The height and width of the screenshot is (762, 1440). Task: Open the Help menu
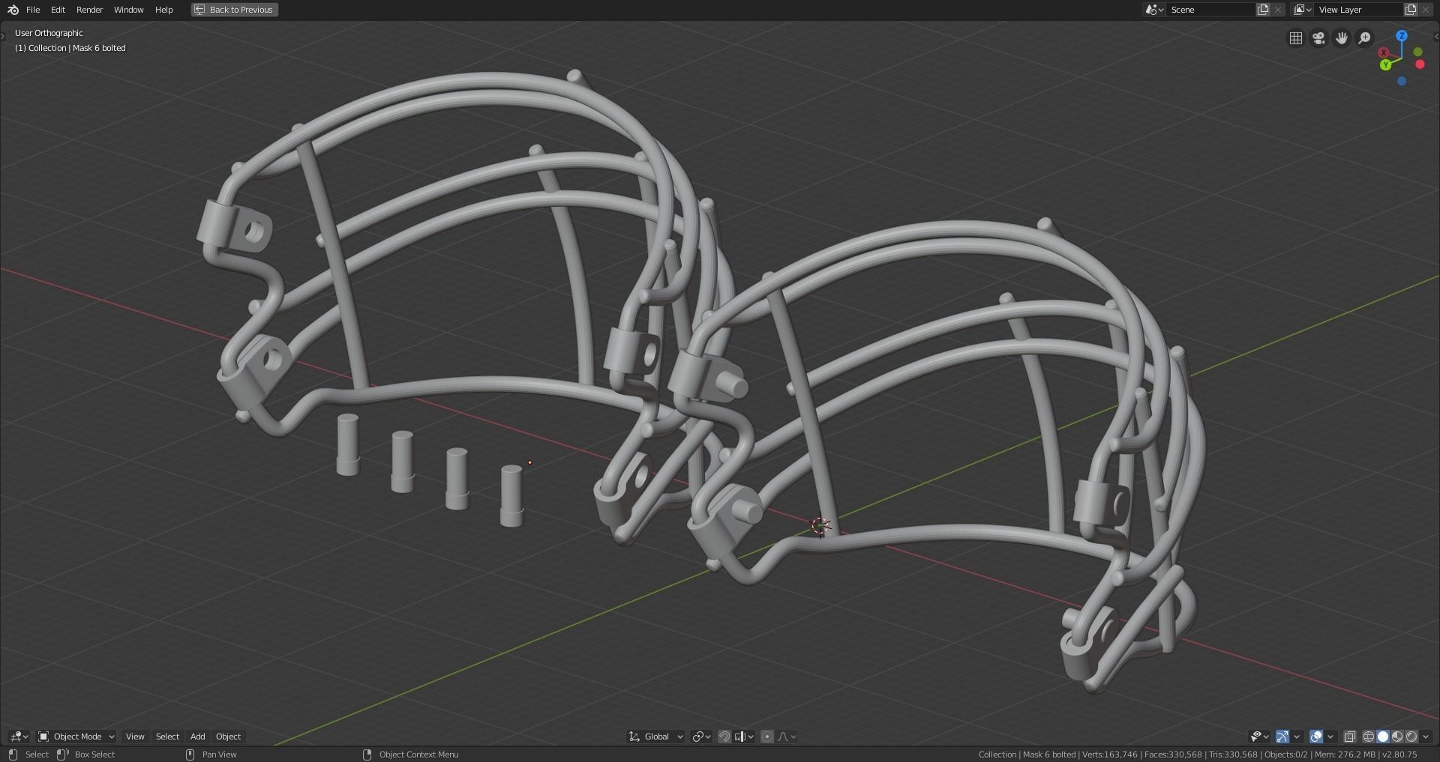[x=163, y=10]
